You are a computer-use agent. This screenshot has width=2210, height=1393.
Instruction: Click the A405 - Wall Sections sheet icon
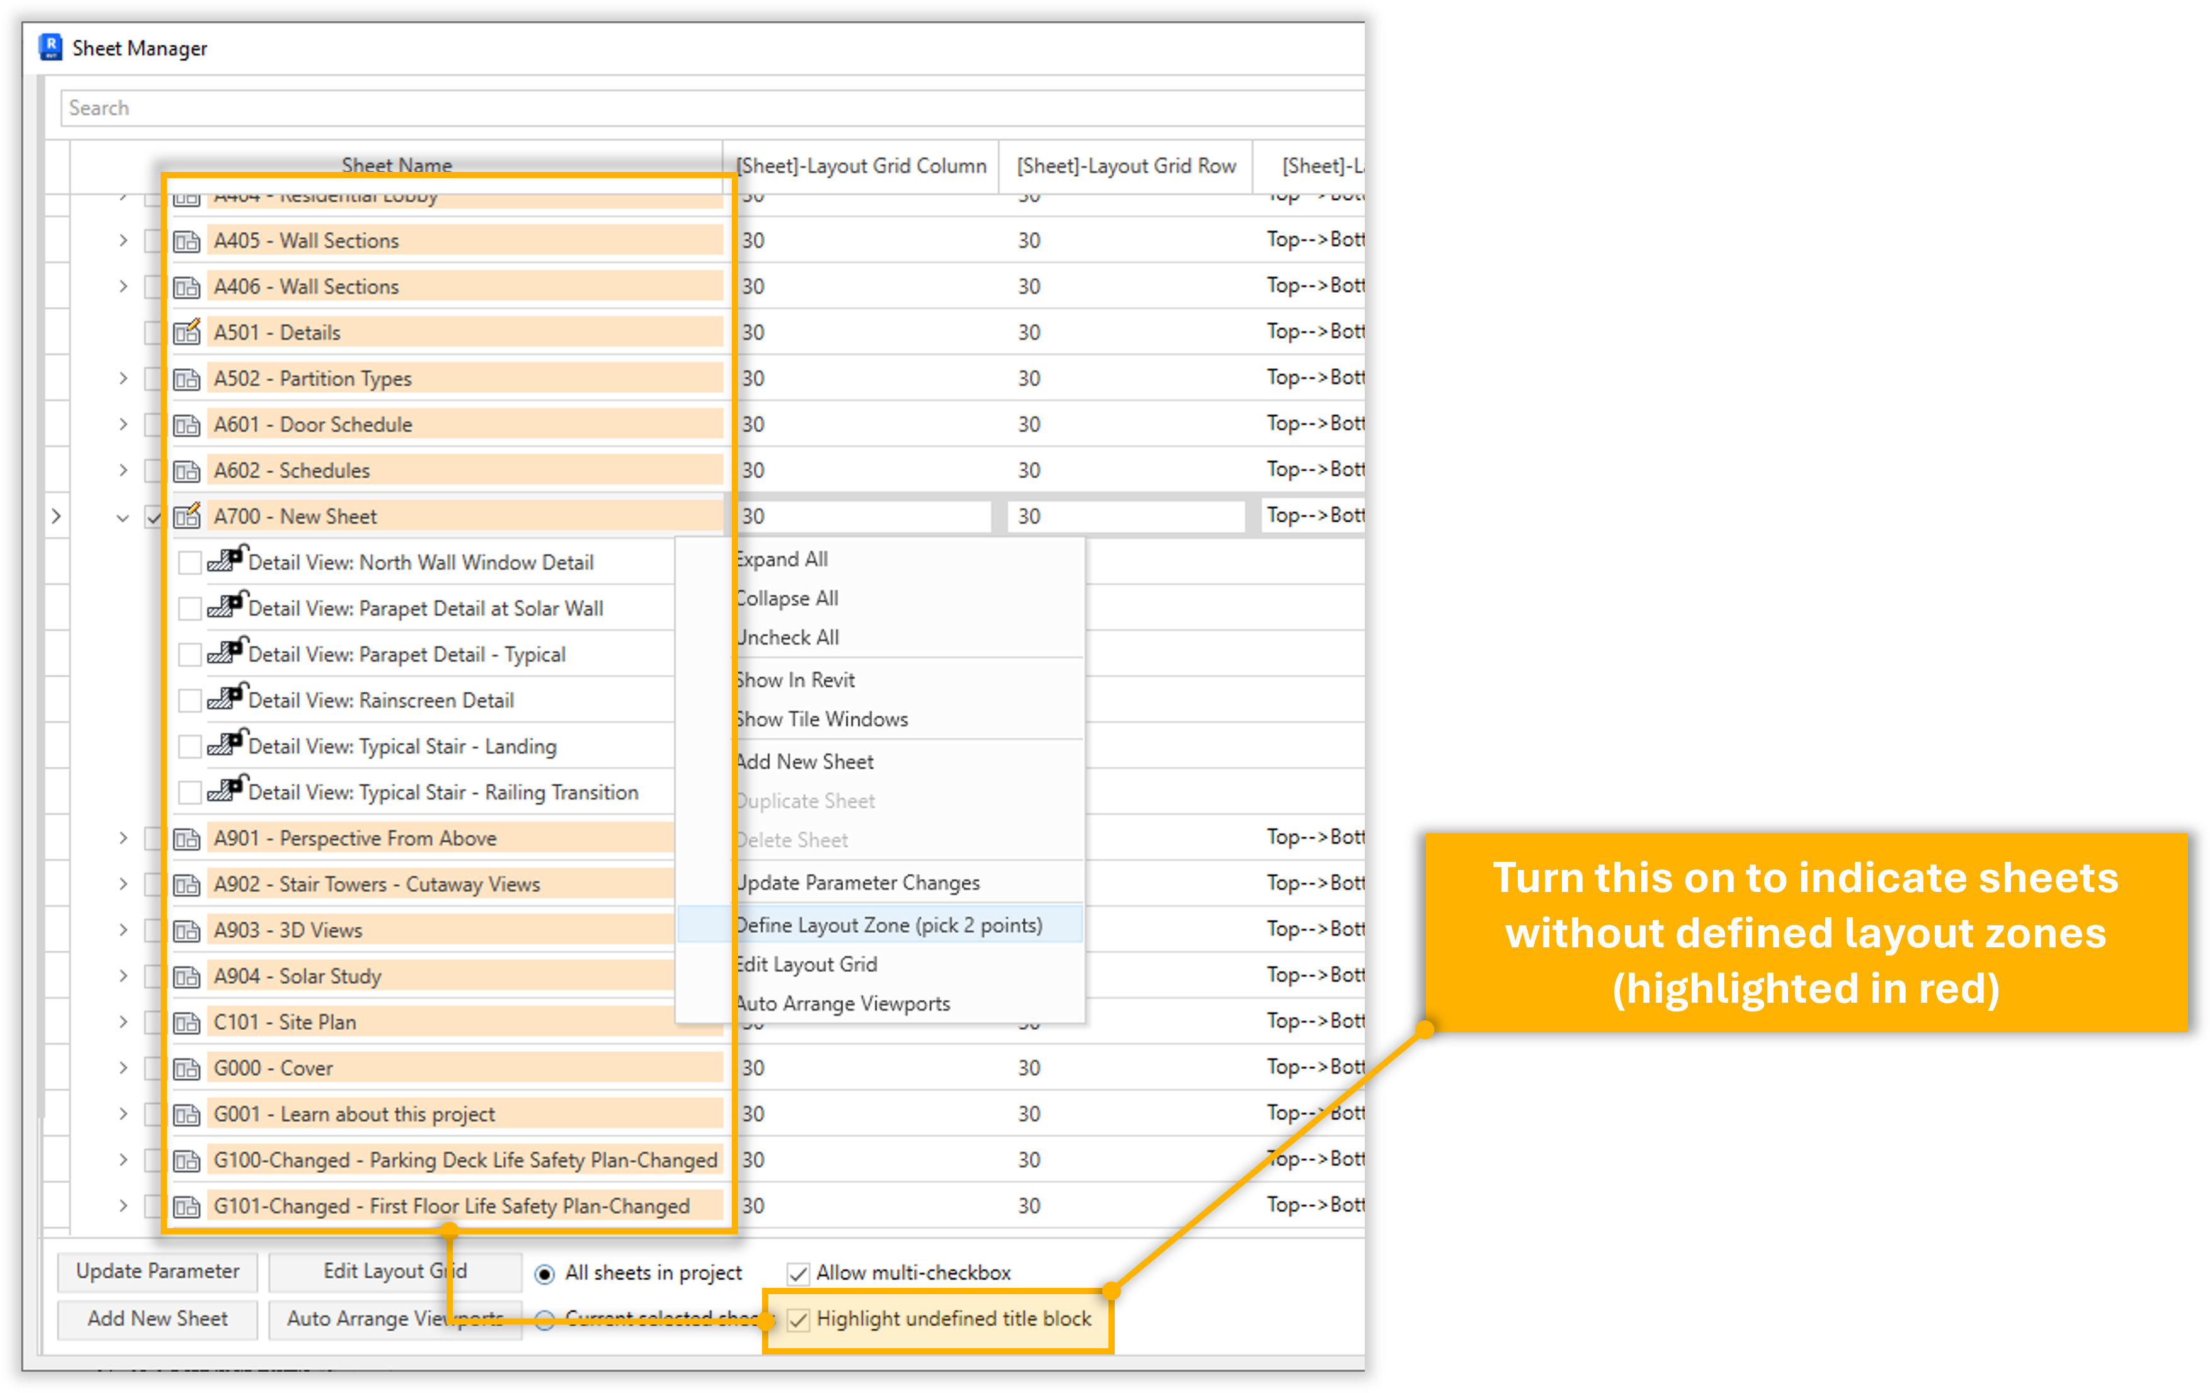[187, 241]
